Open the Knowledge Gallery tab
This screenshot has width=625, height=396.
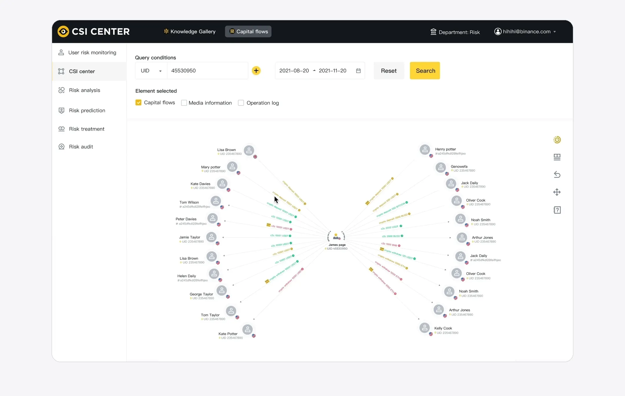click(x=190, y=32)
